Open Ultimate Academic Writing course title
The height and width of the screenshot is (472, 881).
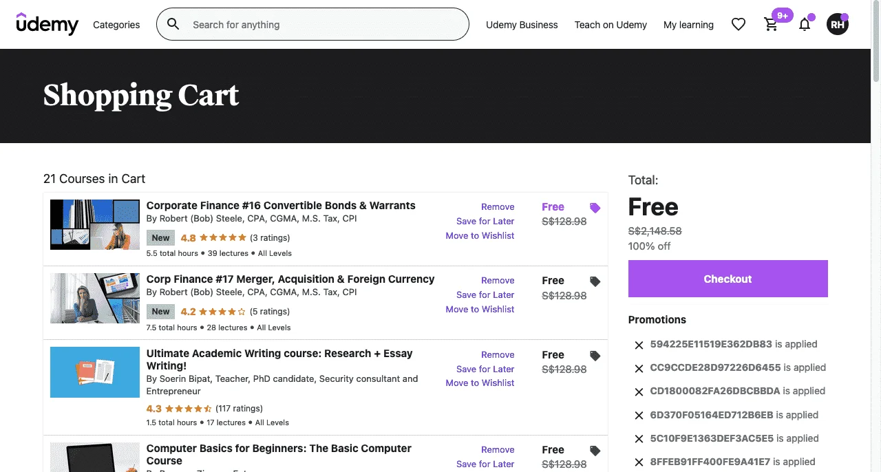(279, 360)
